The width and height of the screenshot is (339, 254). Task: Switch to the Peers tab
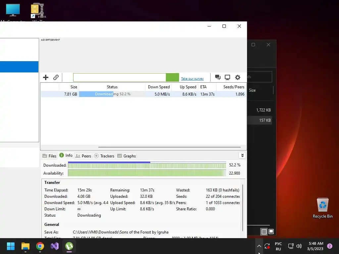83,156
